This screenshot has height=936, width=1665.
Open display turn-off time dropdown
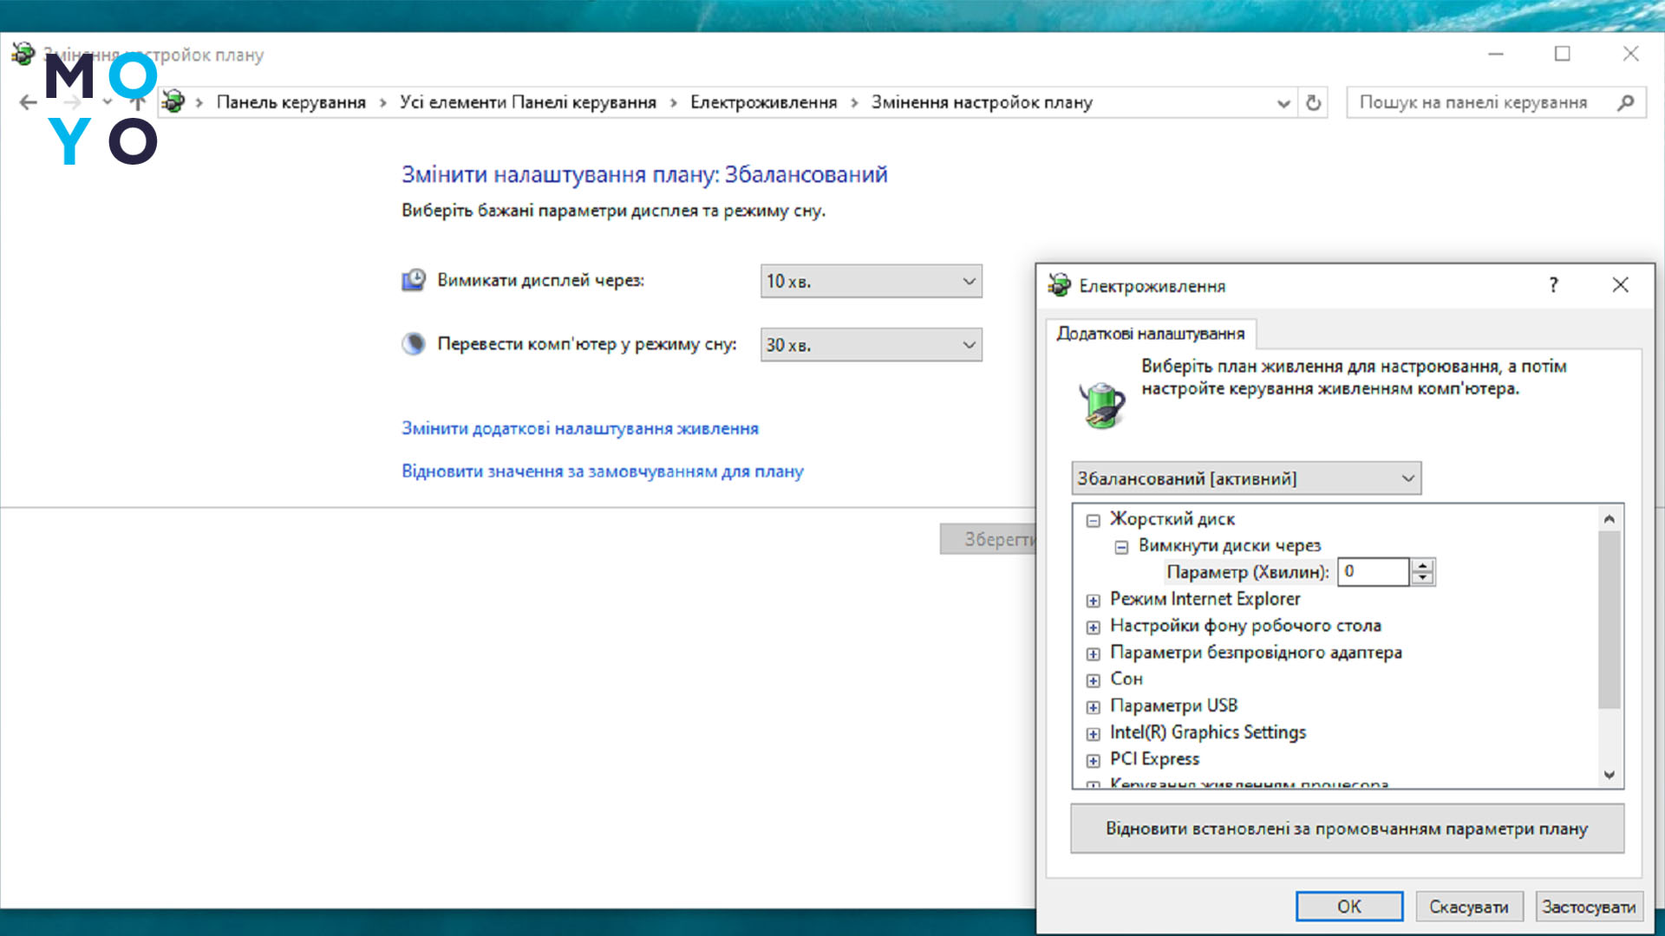(871, 281)
